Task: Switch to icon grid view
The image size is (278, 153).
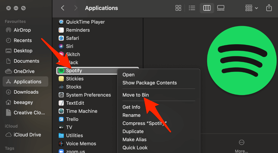Action: point(178,8)
